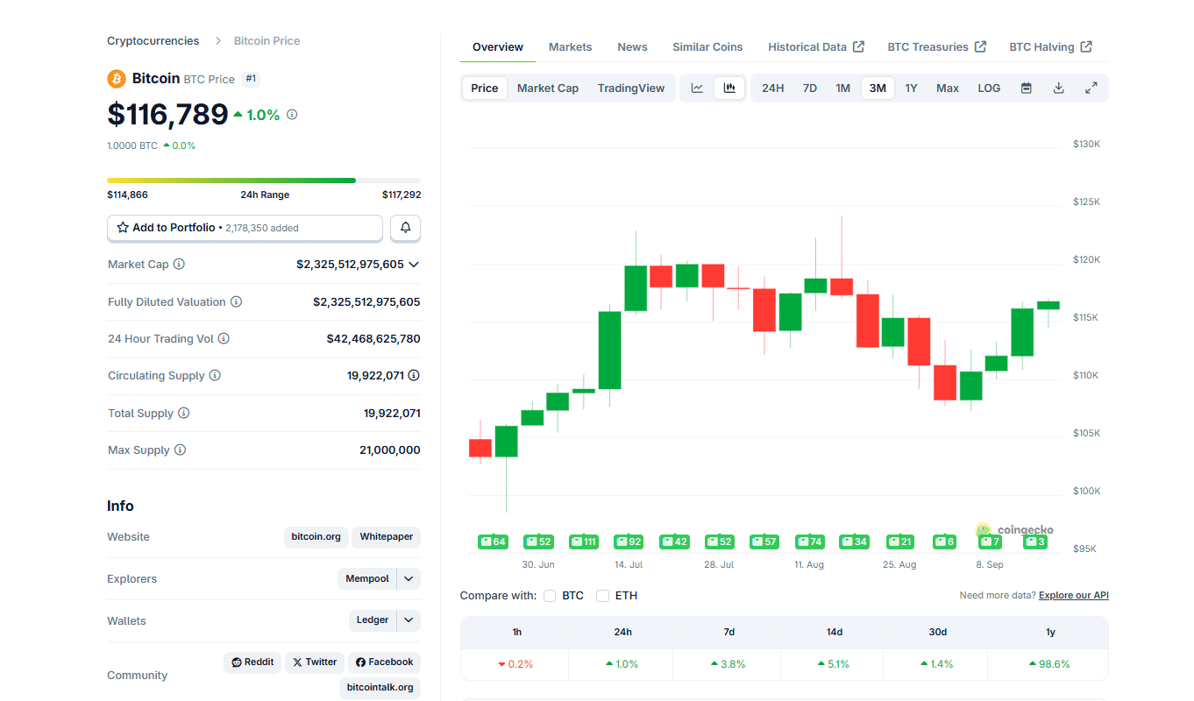Open news marker labeled 92
The image size is (1194, 701).
pyautogui.click(x=629, y=542)
